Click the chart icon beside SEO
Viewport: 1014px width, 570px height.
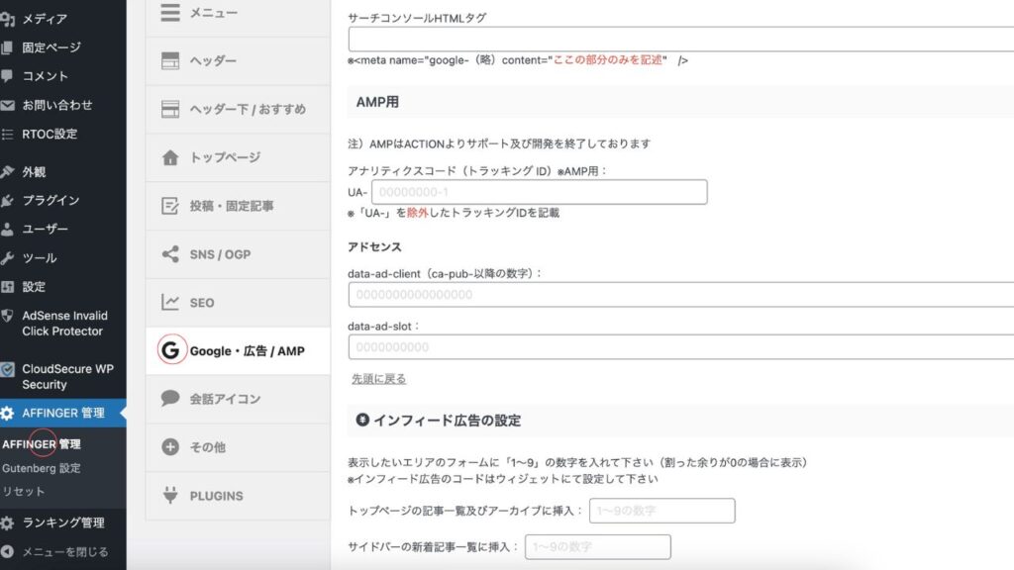[x=170, y=303]
